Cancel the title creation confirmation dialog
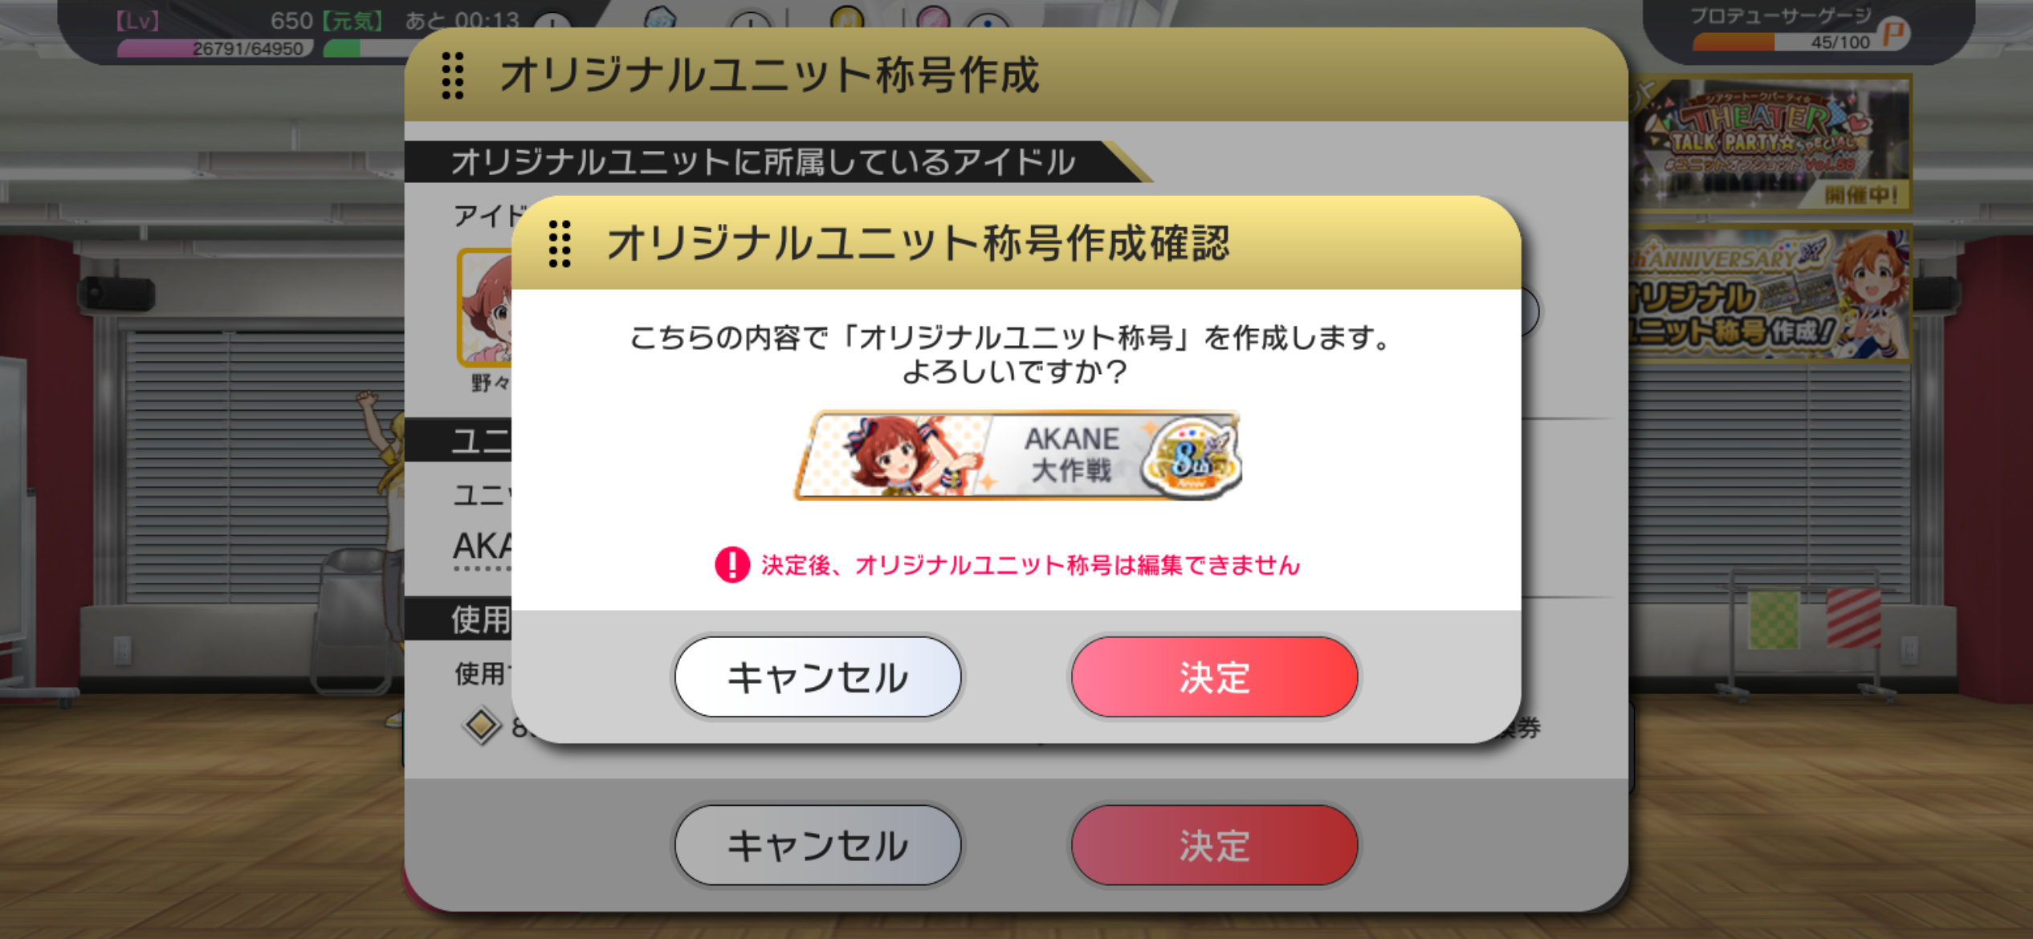Screen dimensions: 2033x939 [x=817, y=677]
